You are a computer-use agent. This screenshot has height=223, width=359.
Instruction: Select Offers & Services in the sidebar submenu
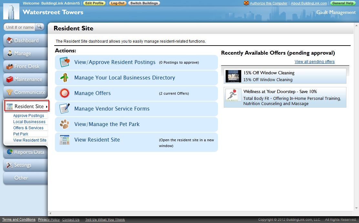pos(28,128)
